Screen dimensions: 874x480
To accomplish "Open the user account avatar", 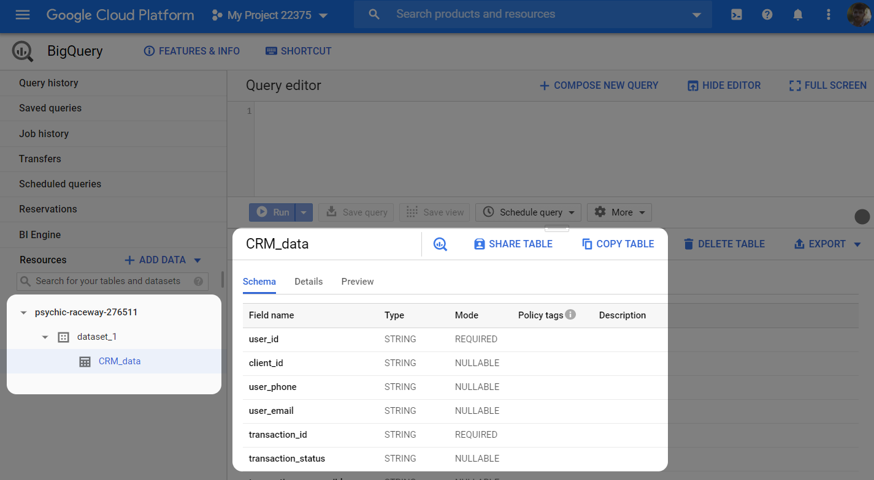I will (860, 15).
